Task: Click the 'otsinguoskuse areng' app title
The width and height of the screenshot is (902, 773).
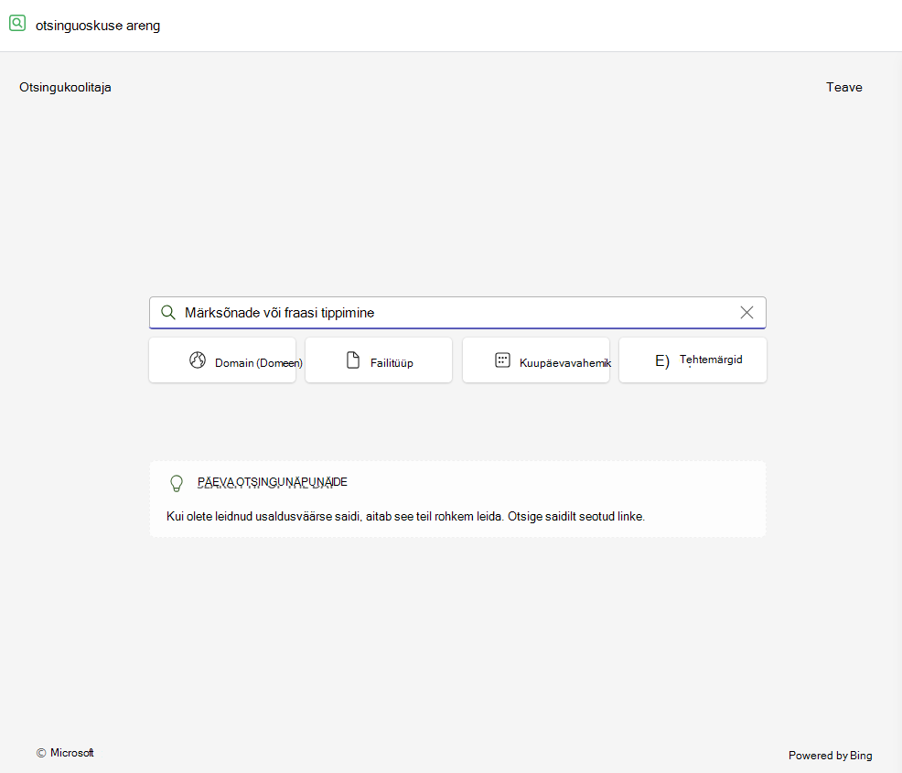Action: point(98,26)
